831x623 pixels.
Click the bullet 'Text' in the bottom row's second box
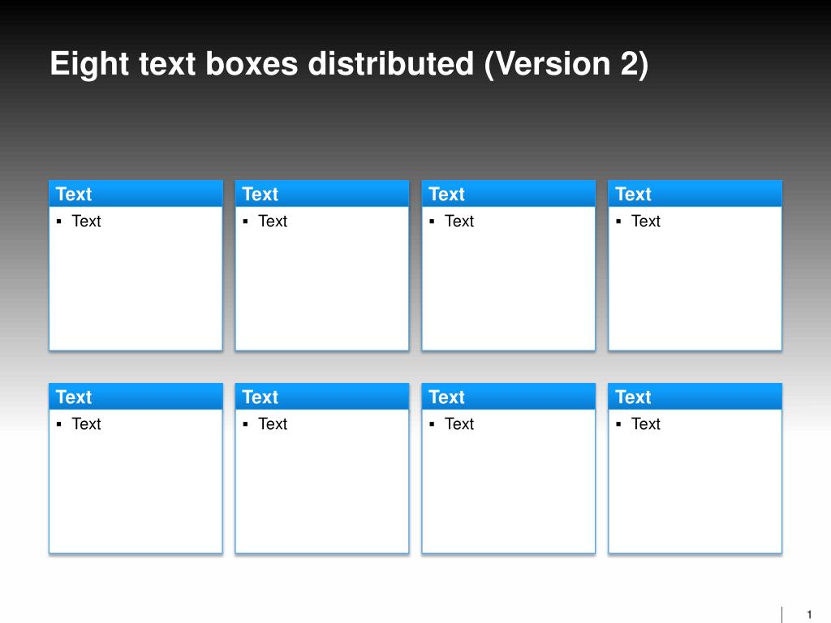(x=273, y=423)
